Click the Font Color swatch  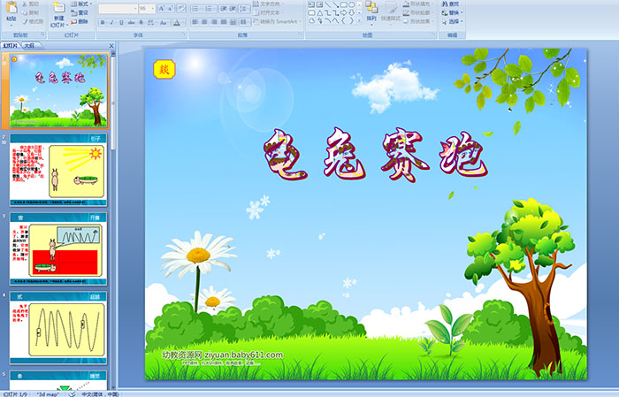(177, 22)
